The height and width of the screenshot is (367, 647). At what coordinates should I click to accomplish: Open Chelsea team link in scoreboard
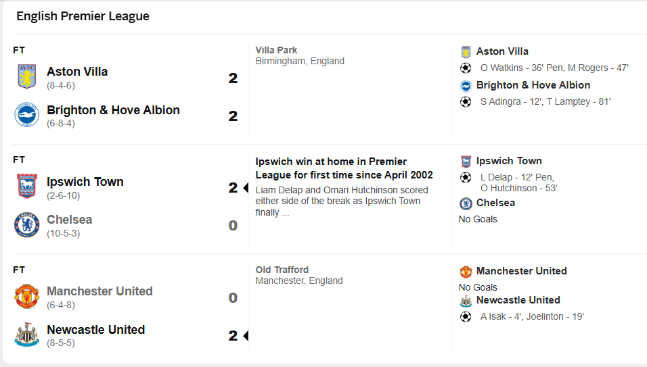tap(69, 220)
